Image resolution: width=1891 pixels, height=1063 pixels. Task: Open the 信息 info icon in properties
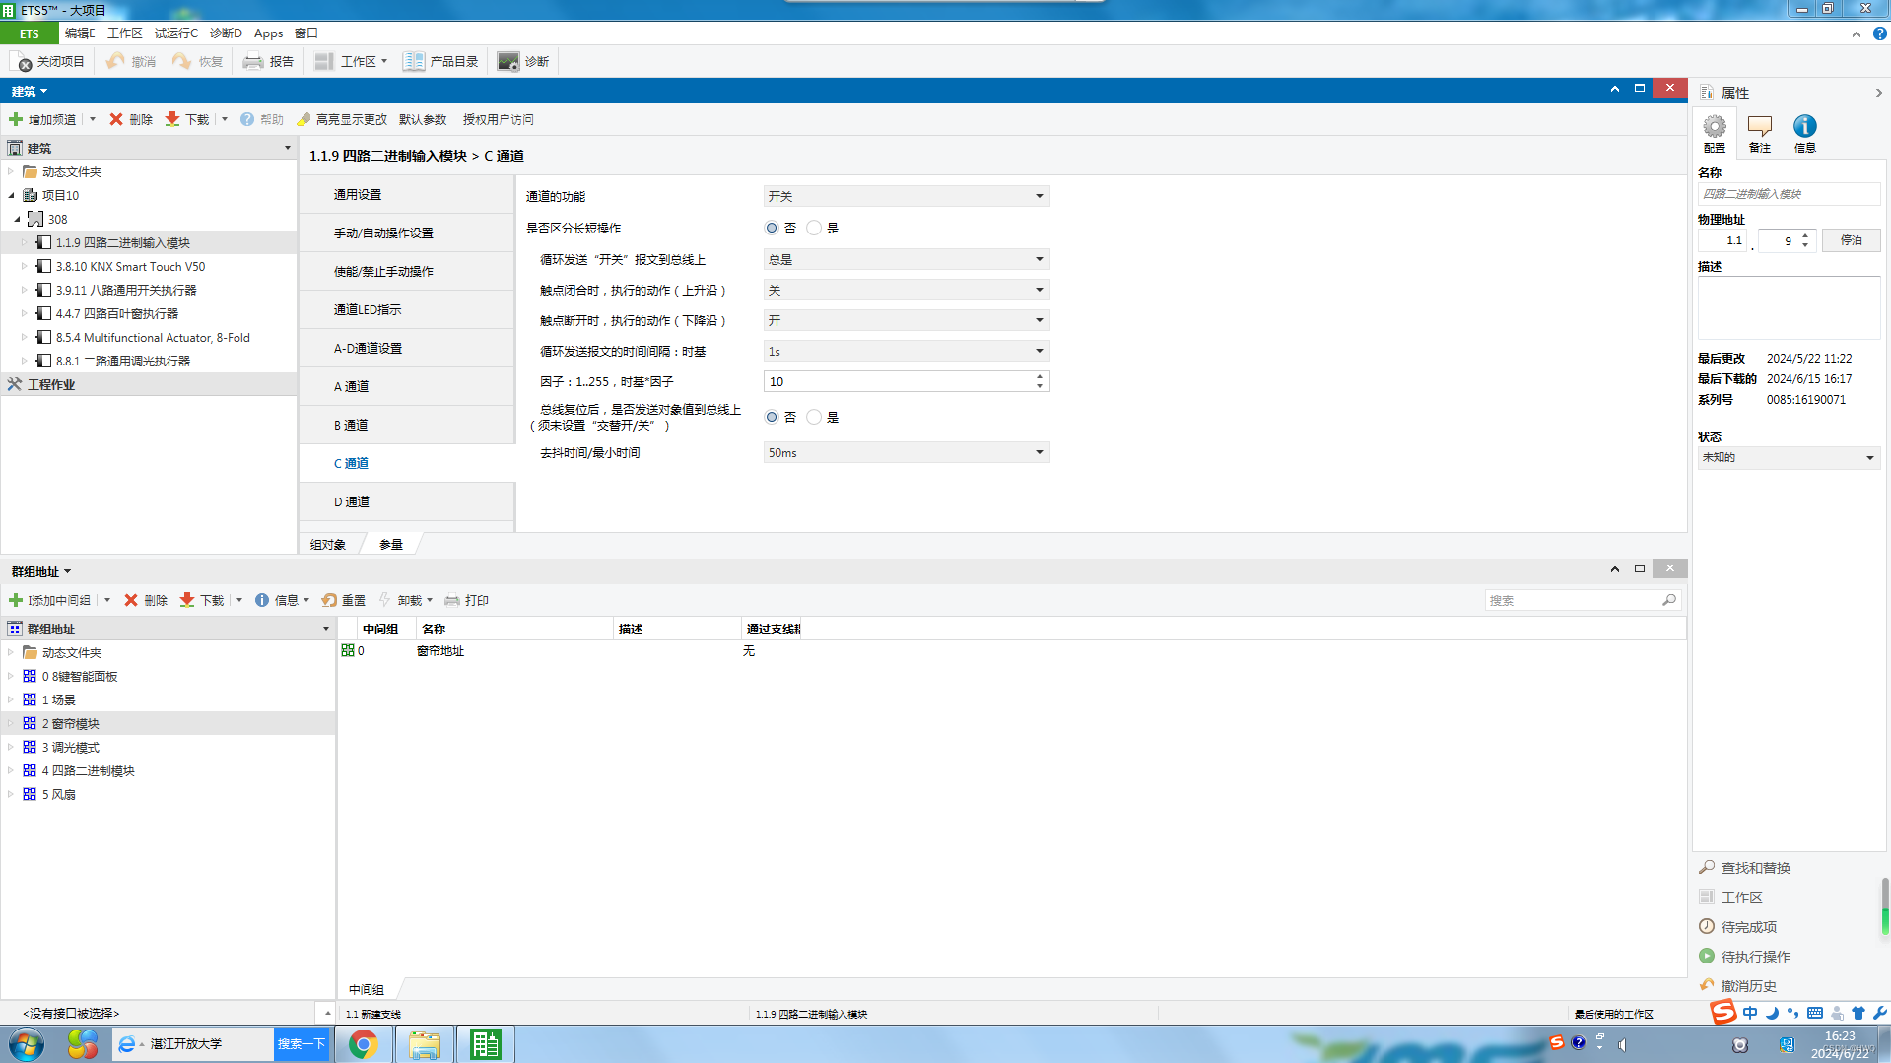click(x=1804, y=127)
